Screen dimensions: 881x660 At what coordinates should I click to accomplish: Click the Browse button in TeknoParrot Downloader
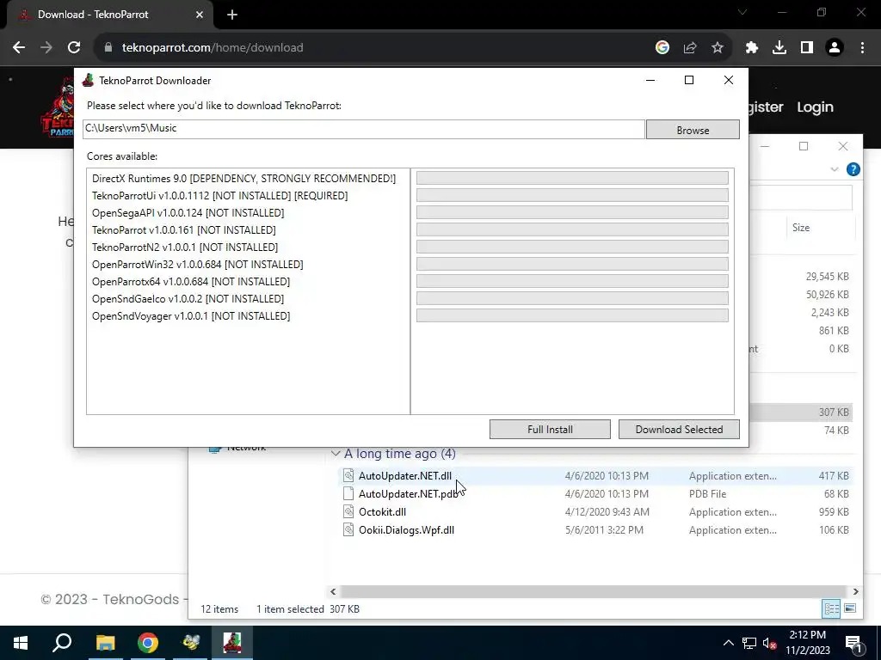click(693, 130)
